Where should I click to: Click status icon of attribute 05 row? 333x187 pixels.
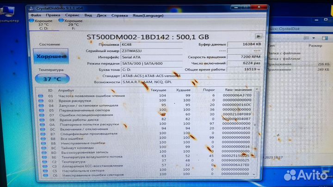click(x=42, y=110)
